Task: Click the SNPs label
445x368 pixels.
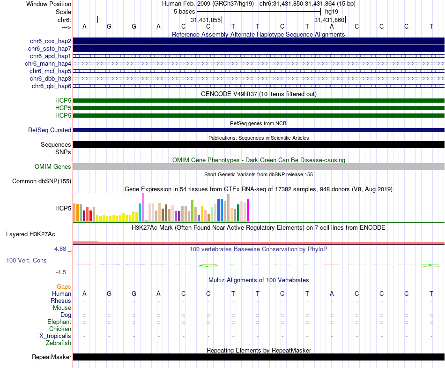Action: tap(63, 152)
